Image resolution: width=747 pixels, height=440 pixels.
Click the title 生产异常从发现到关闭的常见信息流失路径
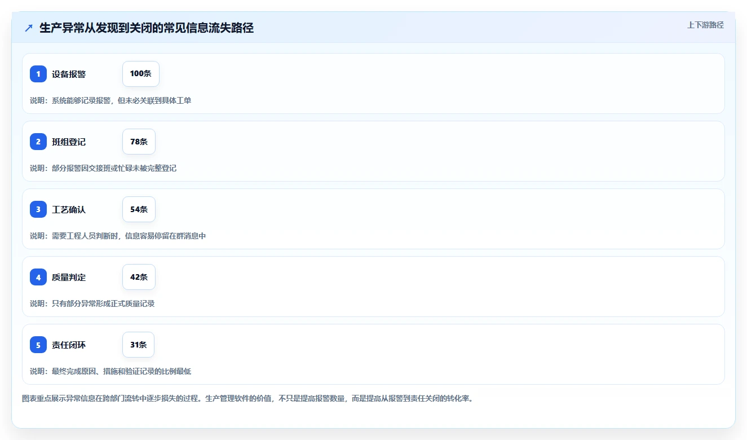pos(147,28)
